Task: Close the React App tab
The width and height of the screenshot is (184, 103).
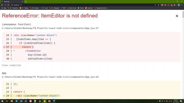Action: [x=22, y=2]
